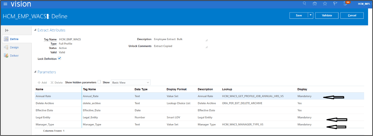The height and width of the screenshot is (136, 373).
Task: Select the Legal Entity row name
Action: [x=43, y=117]
